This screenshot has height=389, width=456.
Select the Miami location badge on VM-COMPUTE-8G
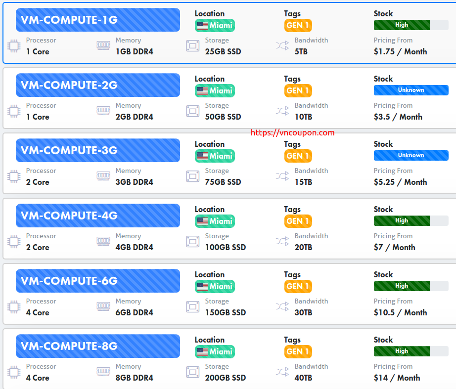[x=215, y=351]
